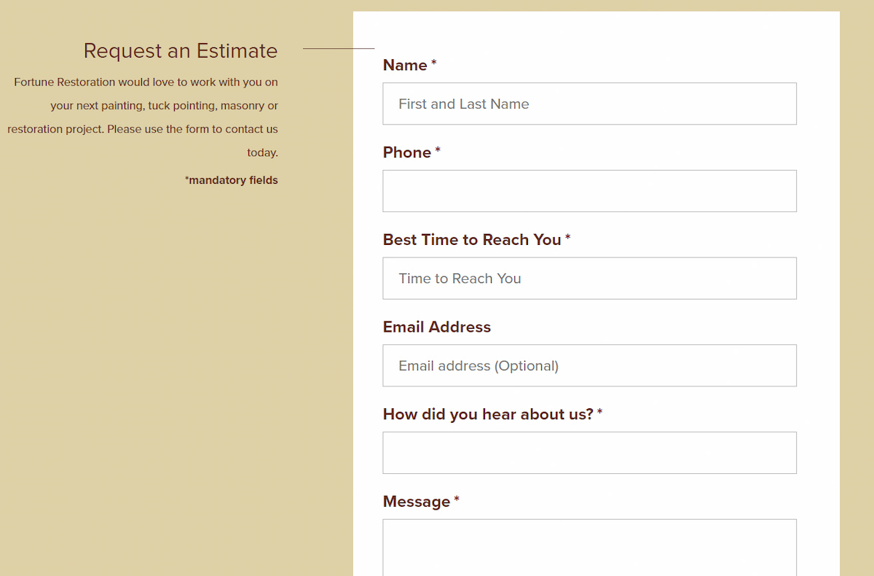
Task: Click the '*mandatory fields' note
Action: [x=232, y=180]
